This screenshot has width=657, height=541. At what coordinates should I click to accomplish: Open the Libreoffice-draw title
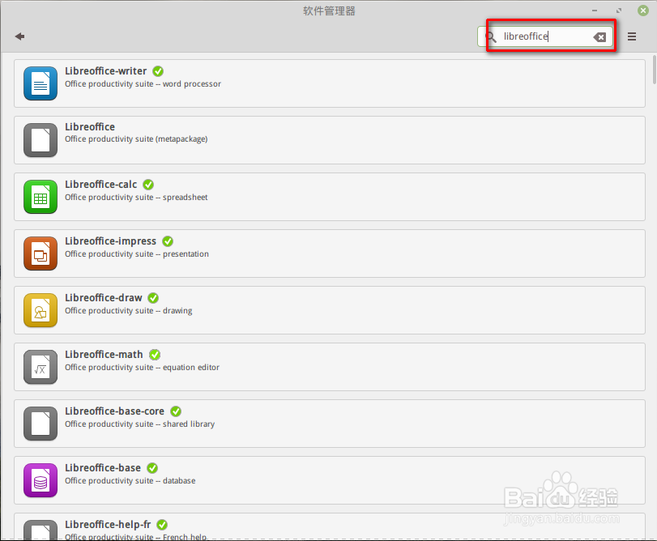coord(104,298)
